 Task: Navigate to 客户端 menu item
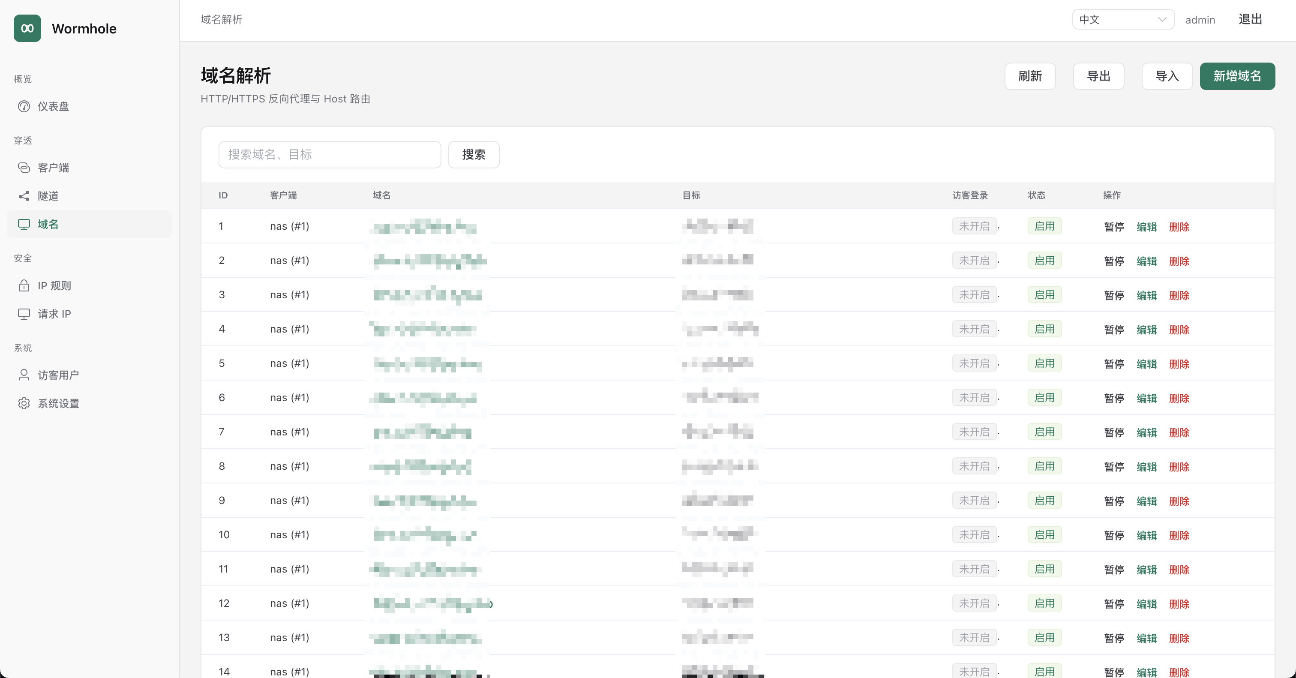point(90,168)
